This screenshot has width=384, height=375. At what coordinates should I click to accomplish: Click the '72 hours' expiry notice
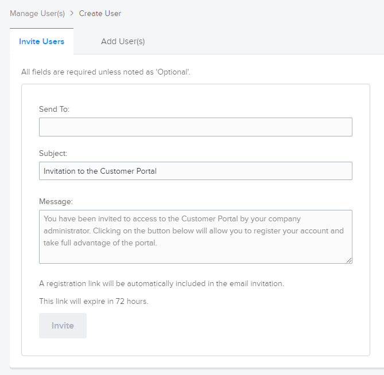(x=94, y=301)
